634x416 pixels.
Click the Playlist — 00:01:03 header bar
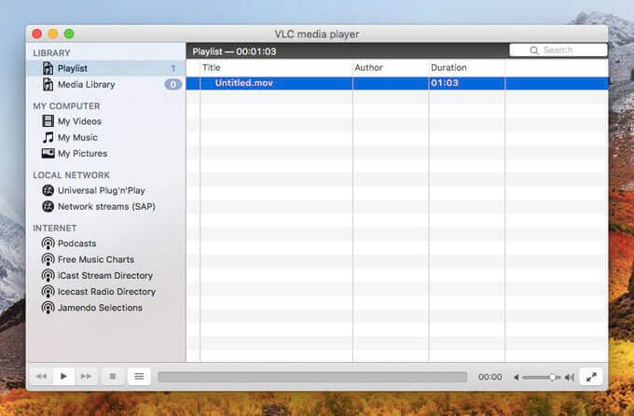tap(348, 51)
